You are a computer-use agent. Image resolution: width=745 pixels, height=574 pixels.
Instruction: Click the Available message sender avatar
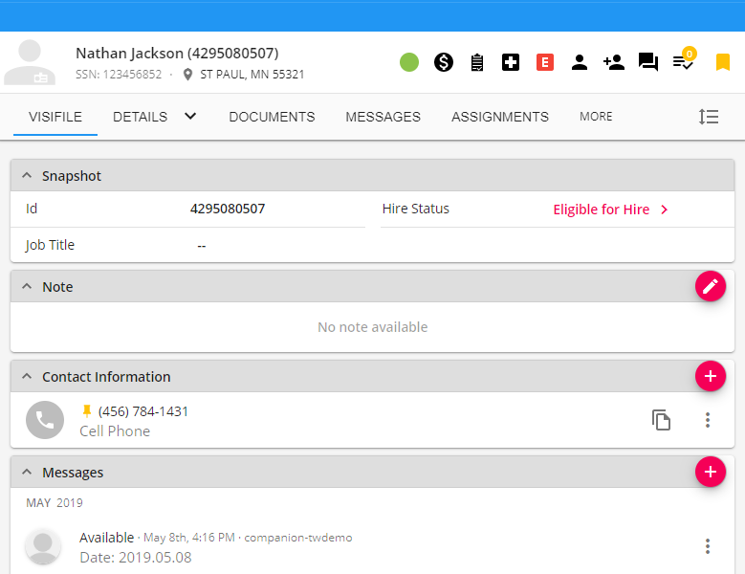(43, 546)
